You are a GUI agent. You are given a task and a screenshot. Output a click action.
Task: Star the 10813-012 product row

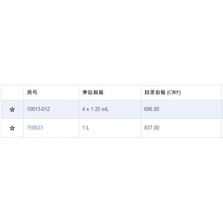tap(12, 109)
